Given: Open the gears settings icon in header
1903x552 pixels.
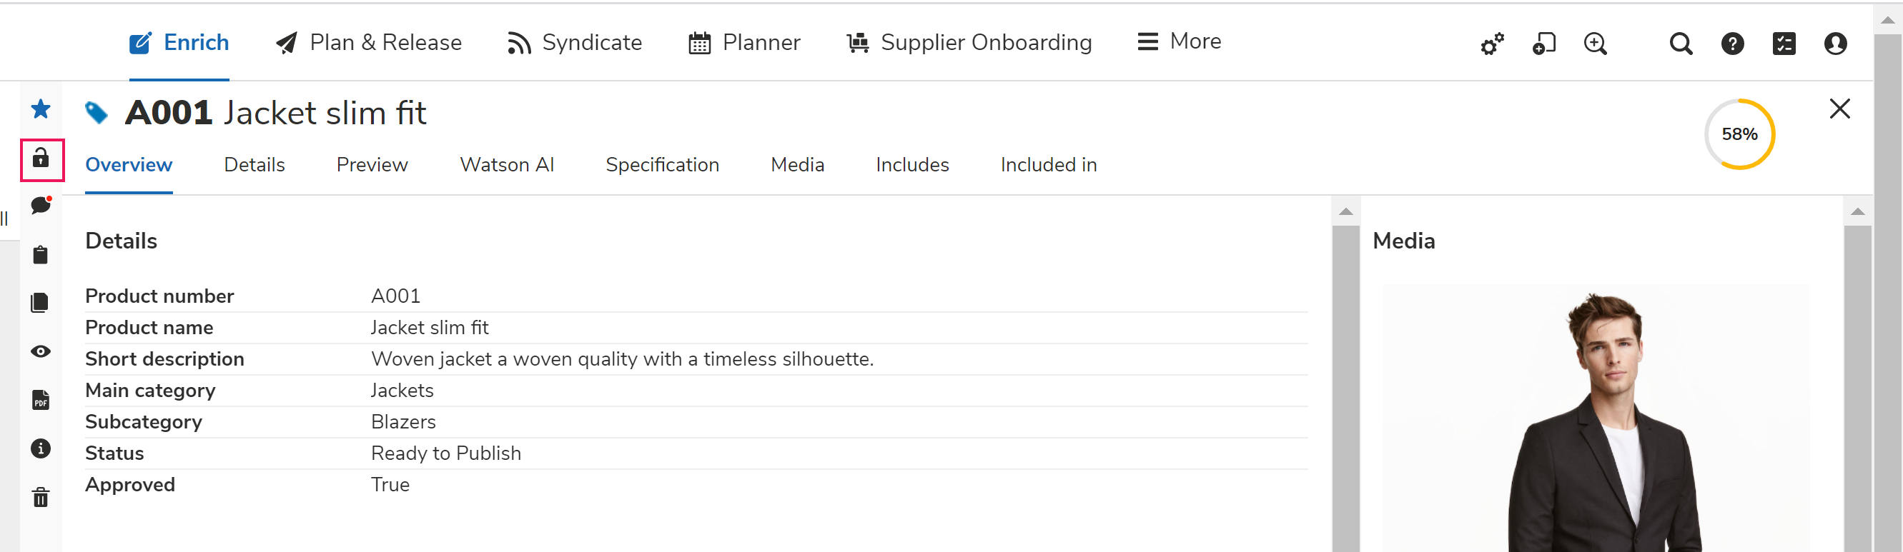Looking at the screenshot, I should tap(1492, 44).
